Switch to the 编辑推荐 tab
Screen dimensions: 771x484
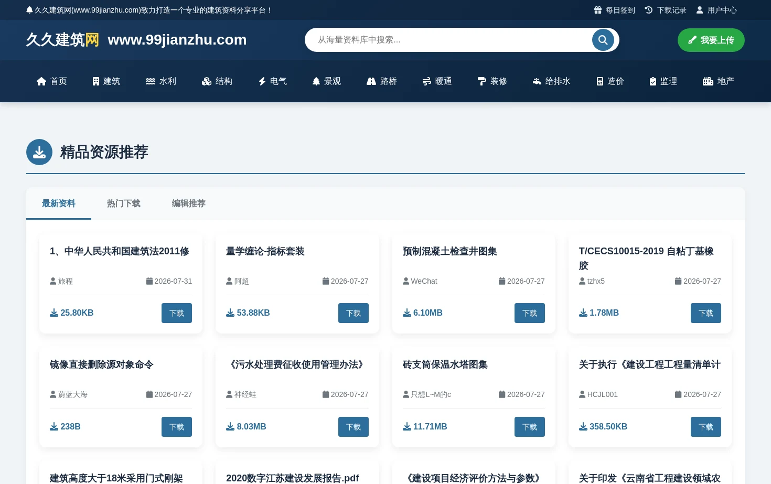189,203
